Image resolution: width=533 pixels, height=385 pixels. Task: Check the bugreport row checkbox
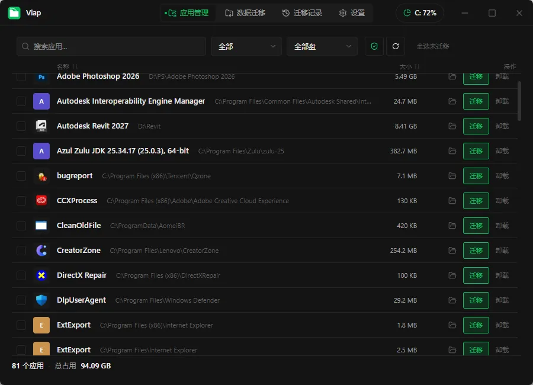[x=21, y=176]
